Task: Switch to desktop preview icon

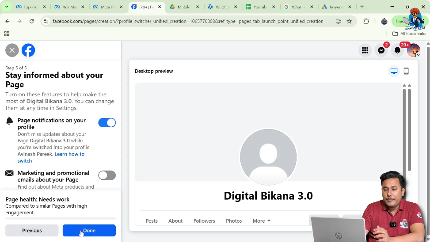Action: [394, 71]
